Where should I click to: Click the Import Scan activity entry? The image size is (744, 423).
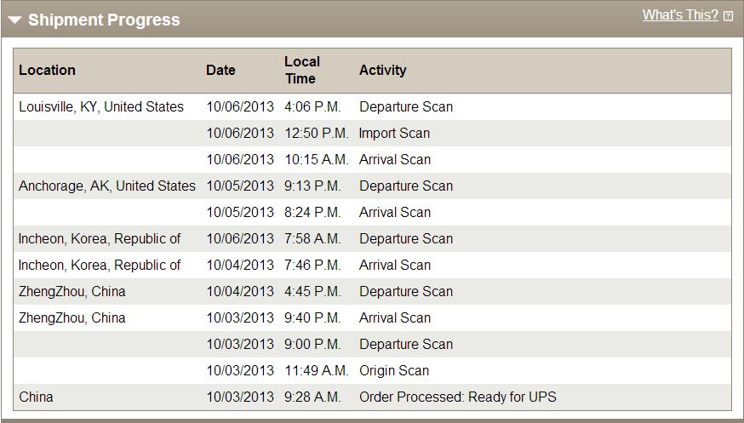(x=394, y=134)
